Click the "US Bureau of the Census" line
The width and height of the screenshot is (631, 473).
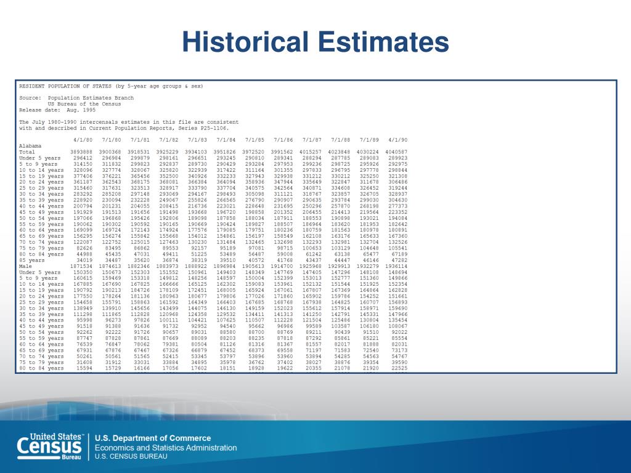(x=84, y=104)
